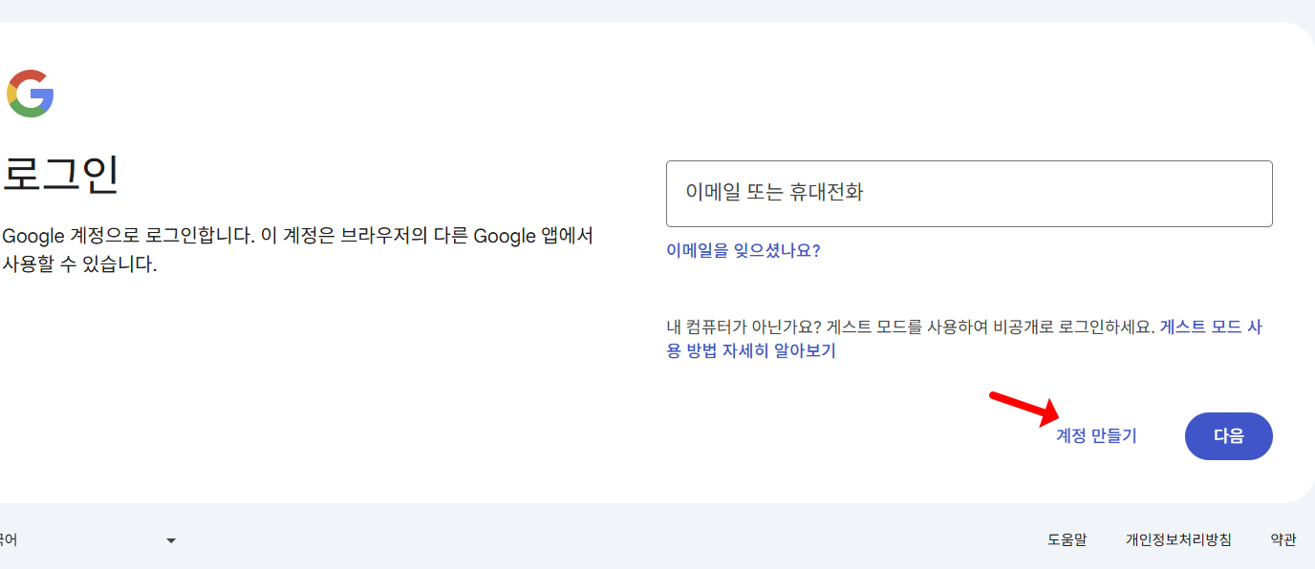Click the 계정 만들기 link
The height and width of the screenshot is (569, 1315).
pyautogui.click(x=1096, y=436)
